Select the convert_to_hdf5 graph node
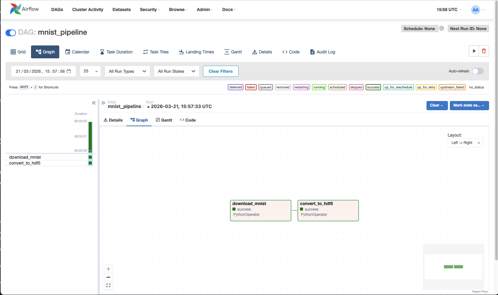Screen dimensions: 498x295 click(x=328, y=210)
